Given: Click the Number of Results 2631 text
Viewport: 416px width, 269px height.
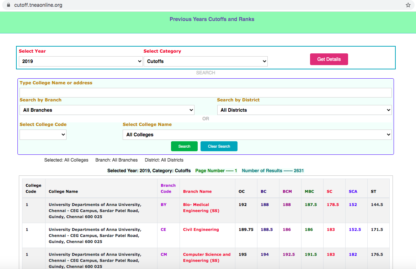Looking at the screenshot, I should point(273,171).
